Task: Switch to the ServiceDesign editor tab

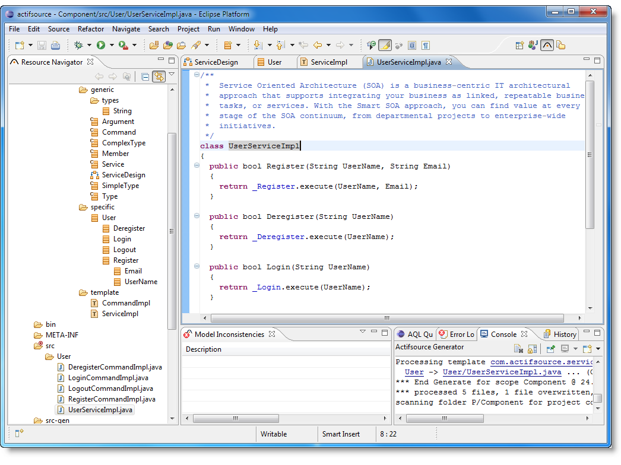Action: point(216,62)
